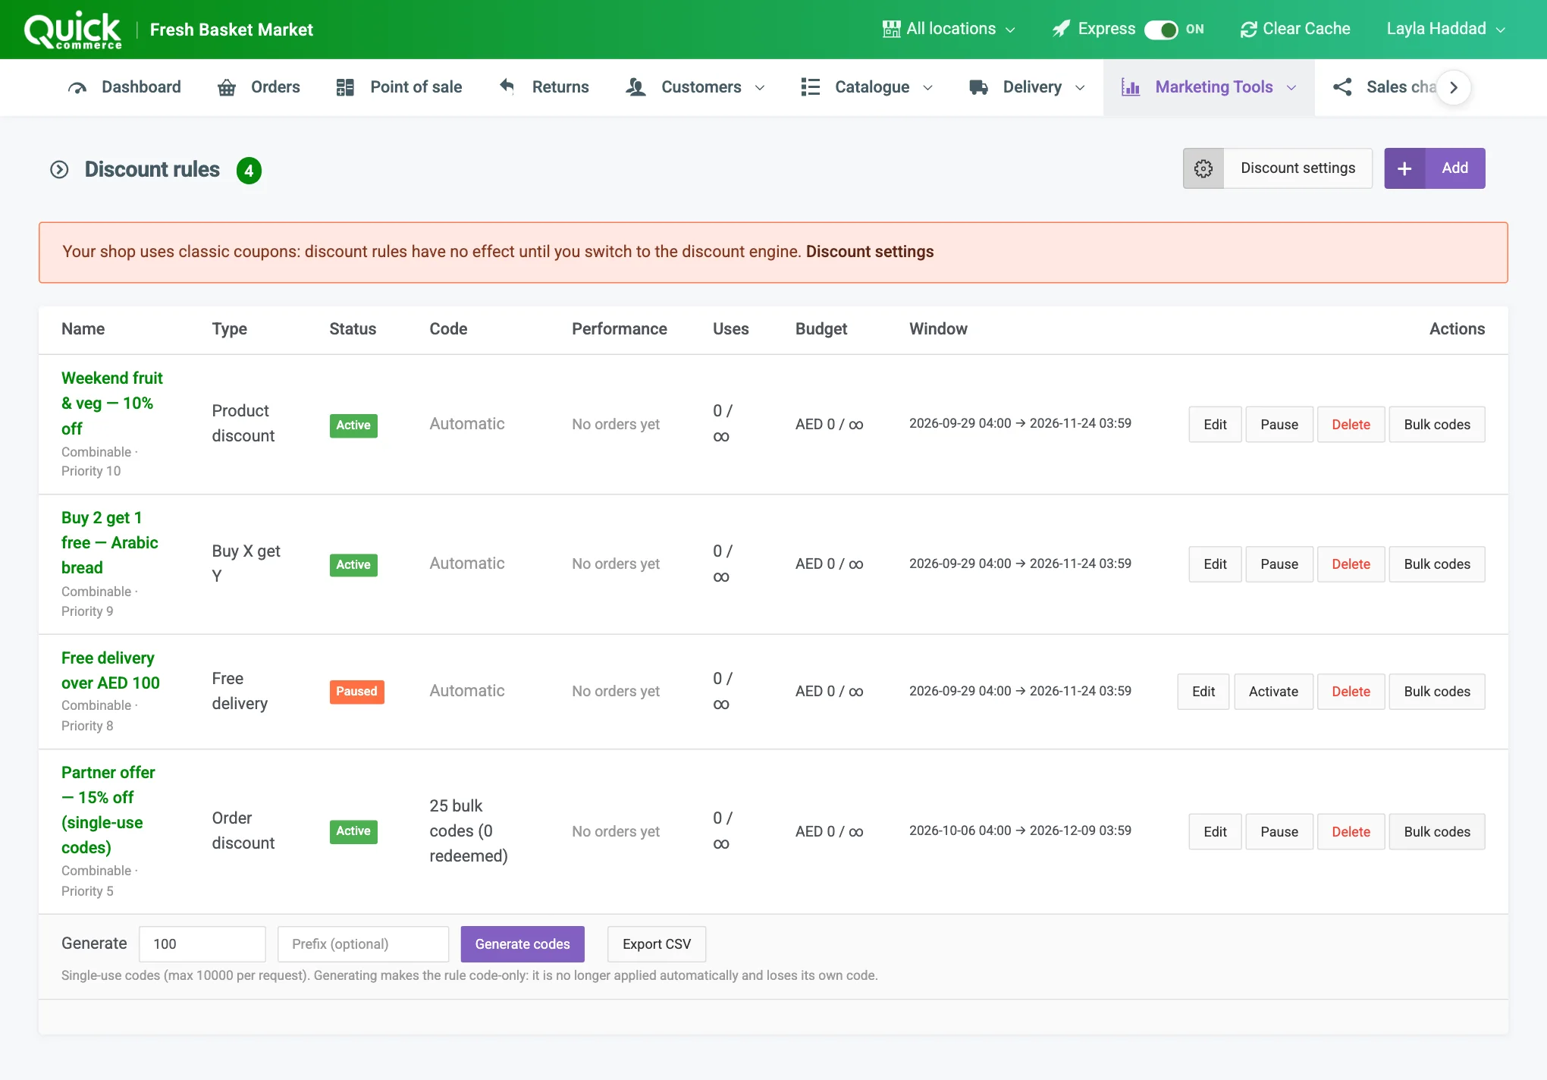This screenshot has height=1080, width=1547.
Task: Open Point of sale
Action: point(399,87)
